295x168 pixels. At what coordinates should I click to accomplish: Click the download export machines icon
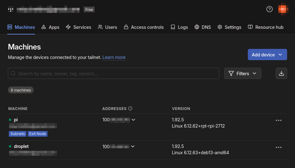[281, 73]
